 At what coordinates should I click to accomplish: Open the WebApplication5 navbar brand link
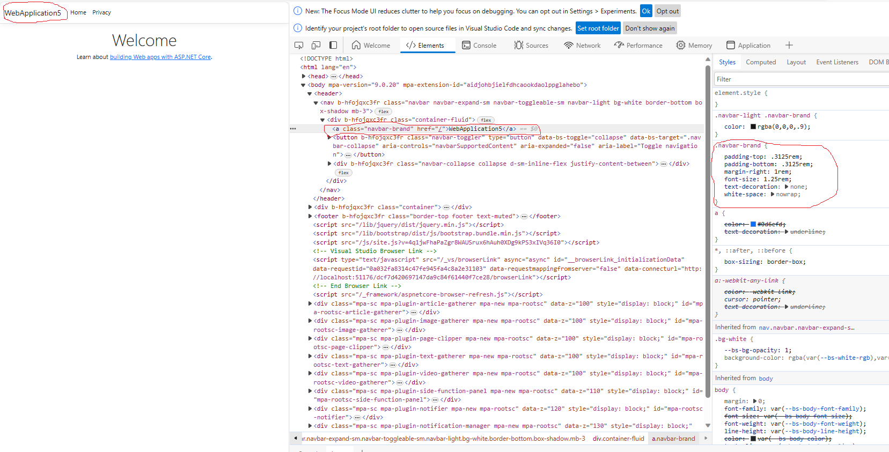point(33,13)
